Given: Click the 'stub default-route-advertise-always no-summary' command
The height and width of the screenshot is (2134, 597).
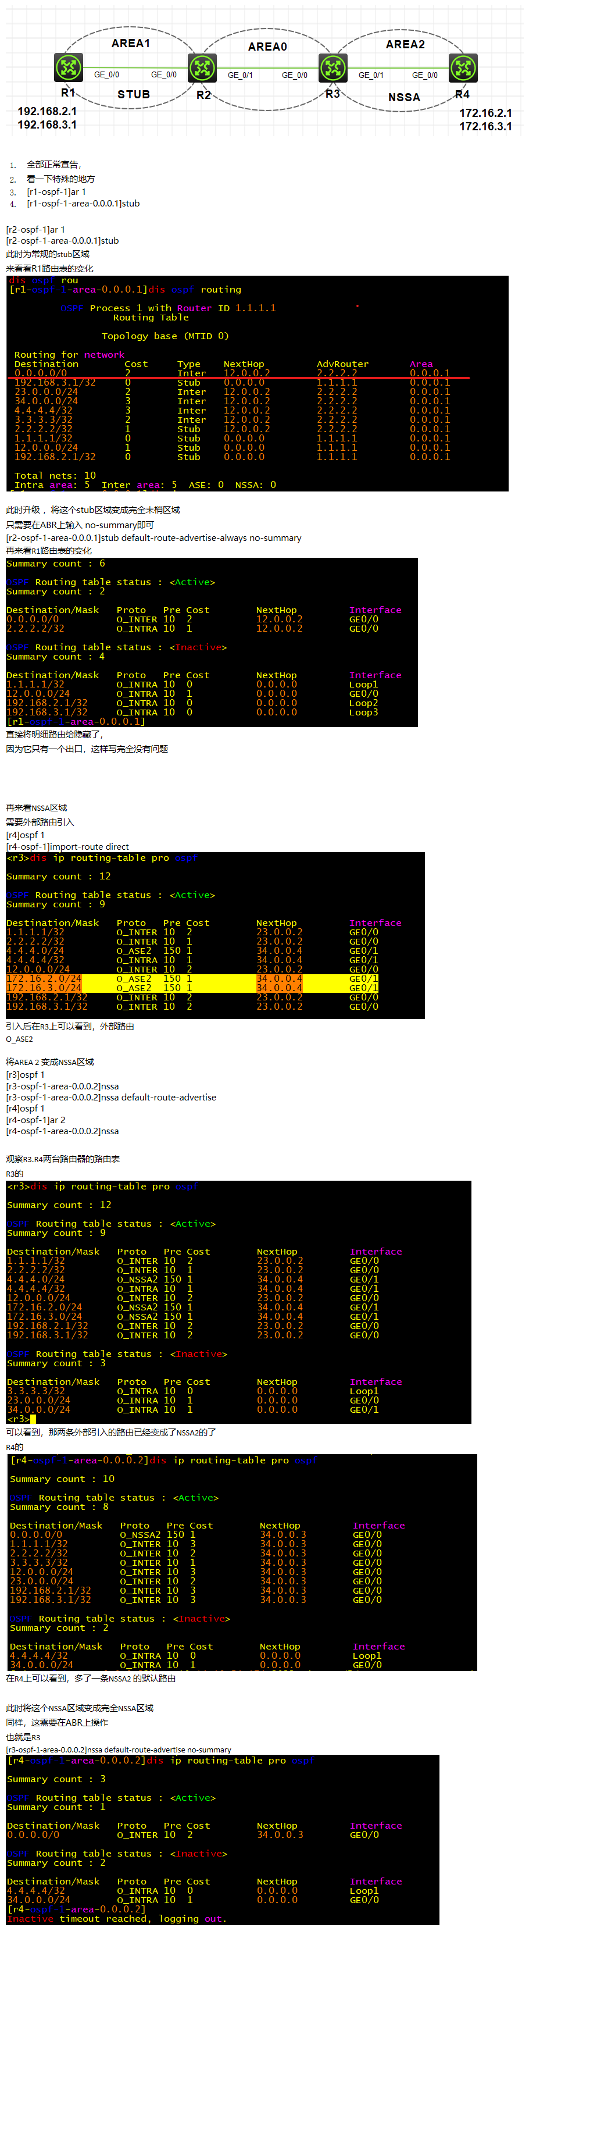Looking at the screenshot, I should point(201,537).
